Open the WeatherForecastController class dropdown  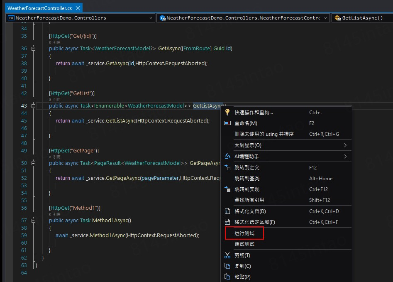coord(243,18)
